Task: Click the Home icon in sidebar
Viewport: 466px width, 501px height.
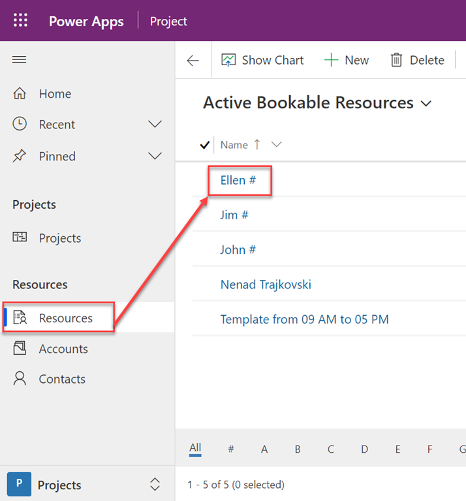Action: tap(20, 94)
